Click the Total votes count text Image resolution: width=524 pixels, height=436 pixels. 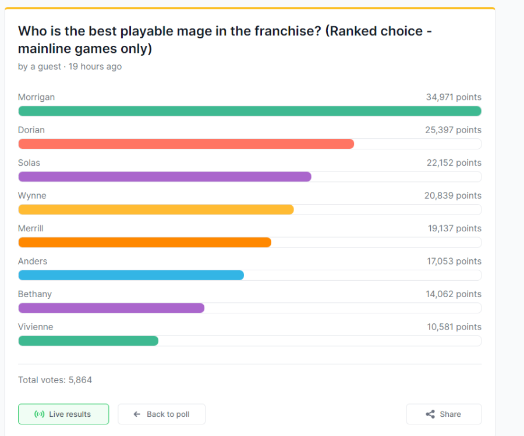tap(55, 380)
